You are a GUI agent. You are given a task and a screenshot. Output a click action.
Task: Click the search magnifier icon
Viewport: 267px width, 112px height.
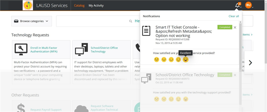131,21
